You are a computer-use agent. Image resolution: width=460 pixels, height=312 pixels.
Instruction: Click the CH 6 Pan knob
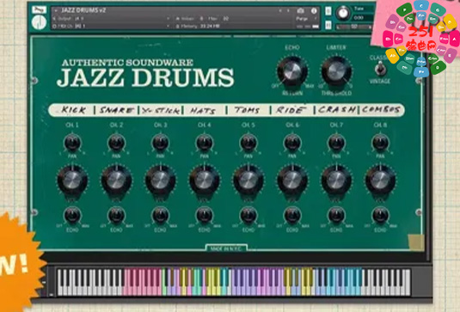(x=292, y=143)
